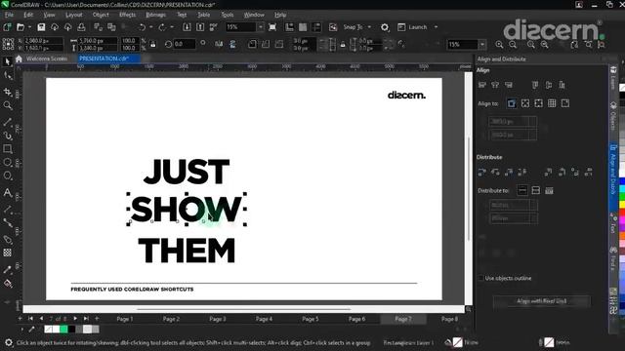
Task: Select the Ellipse tool
Action: [x=8, y=163]
